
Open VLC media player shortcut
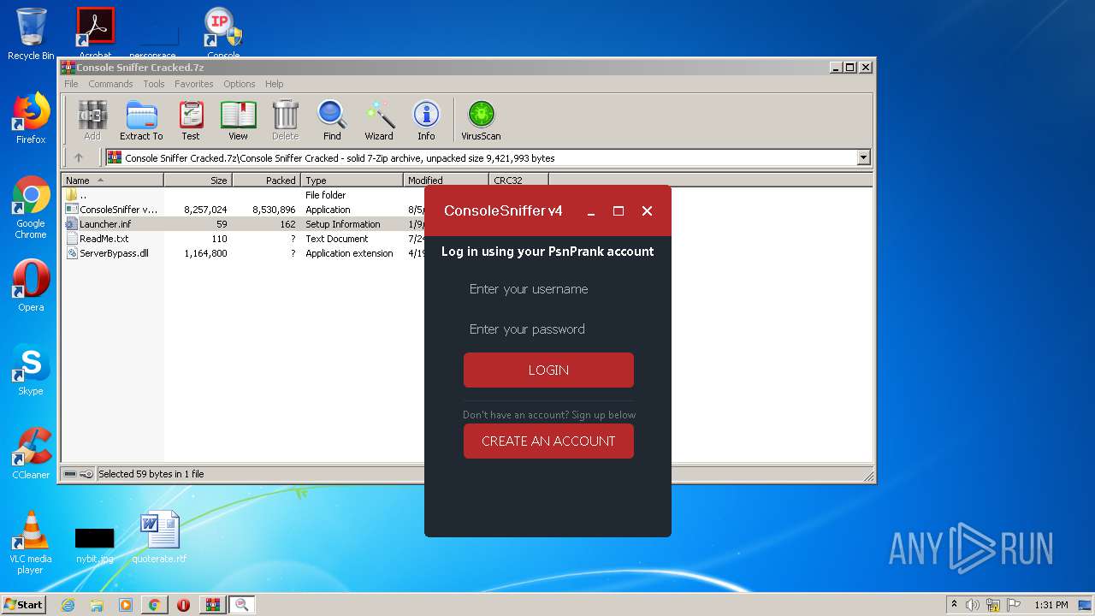[x=31, y=542]
